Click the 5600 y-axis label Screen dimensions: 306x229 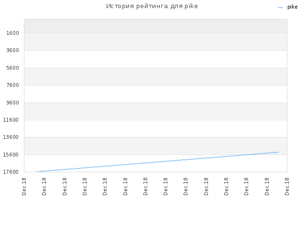click(13, 68)
